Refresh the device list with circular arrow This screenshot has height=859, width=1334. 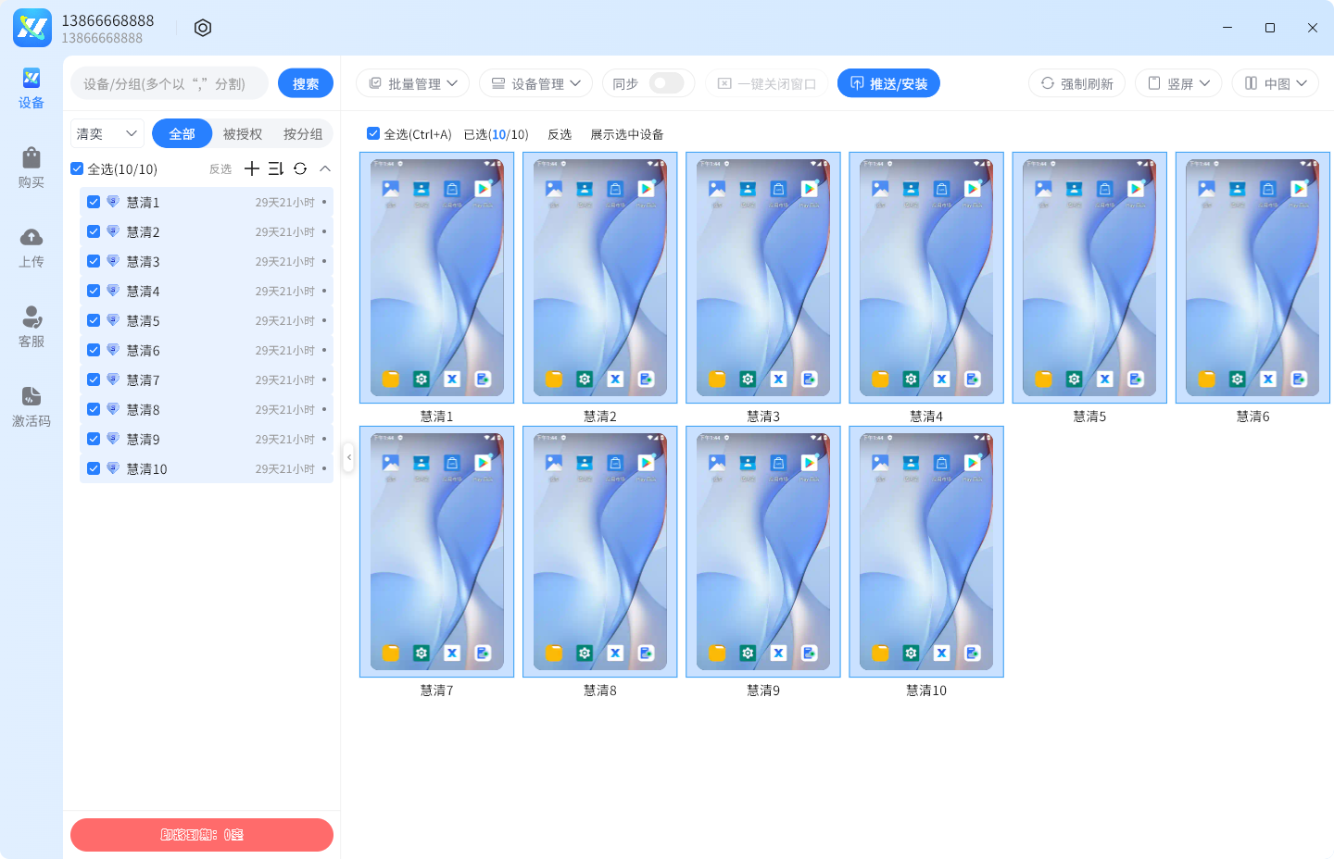[300, 168]
